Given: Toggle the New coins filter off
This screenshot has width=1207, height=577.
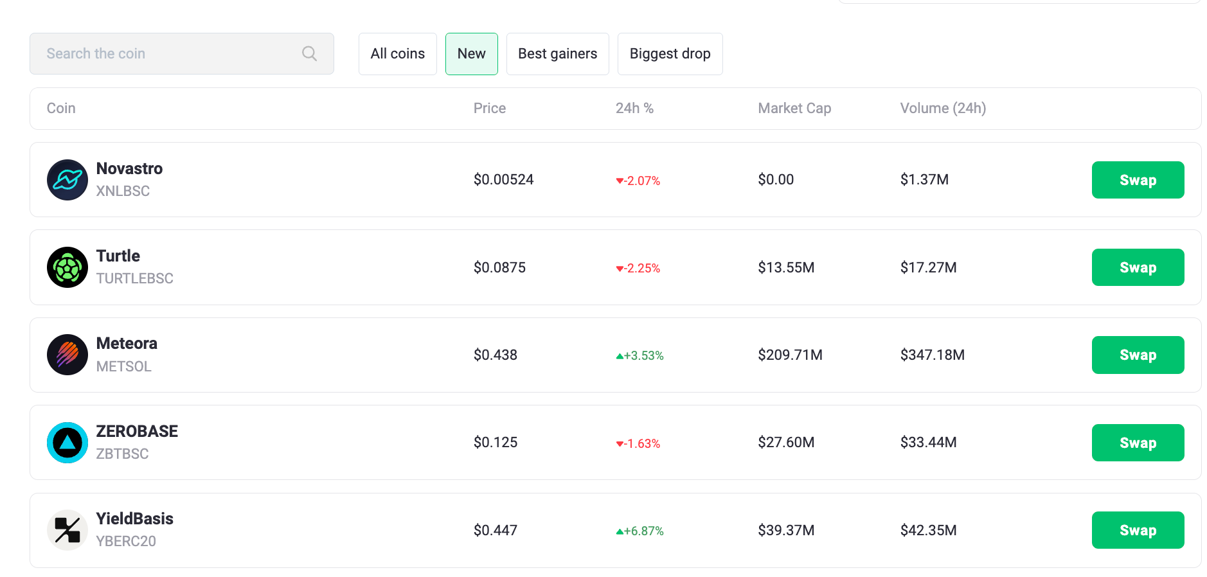Looking at the screenshot, I should click(471, 53).
